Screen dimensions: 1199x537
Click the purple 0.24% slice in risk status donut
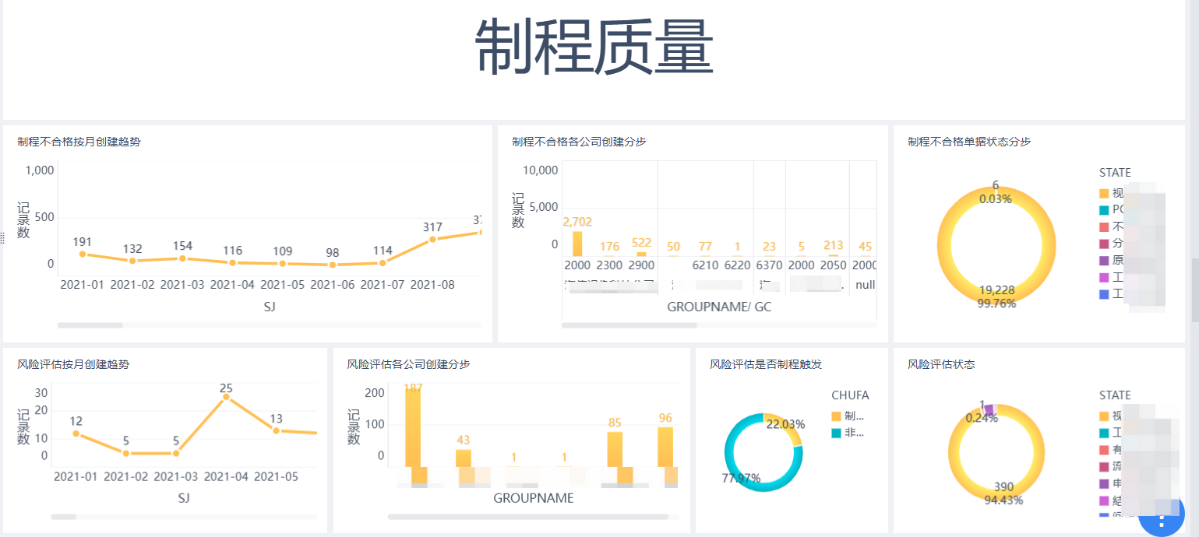pyautogui.click(x=989, y=409)
